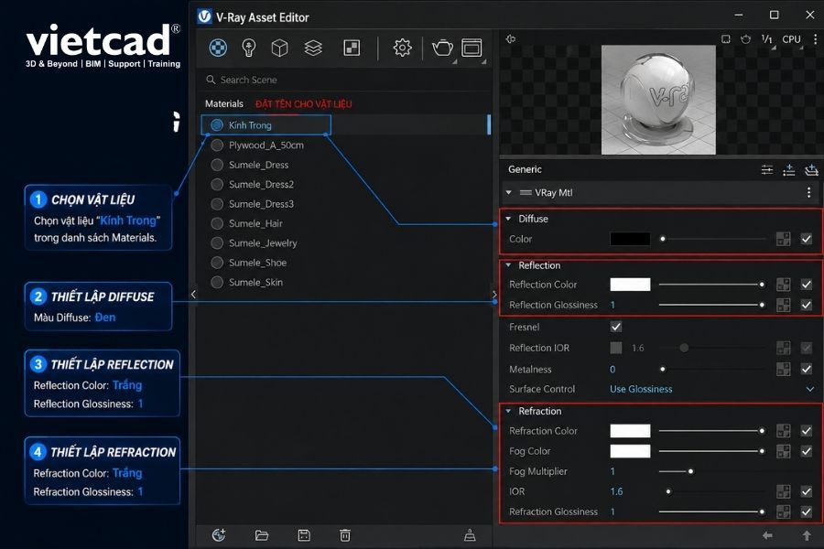Toggle Generic parameter view sliders icon

tap(767, 169)
